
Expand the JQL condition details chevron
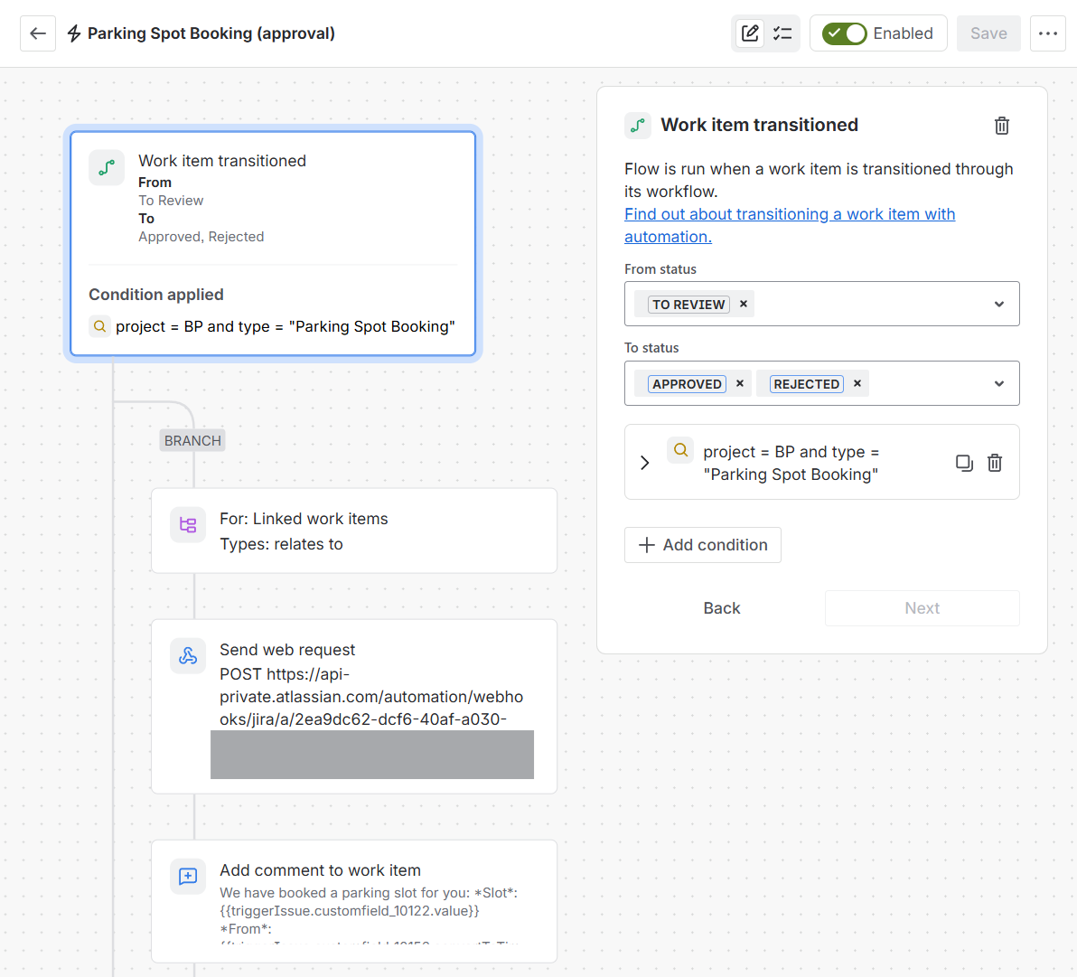[644, 463]
